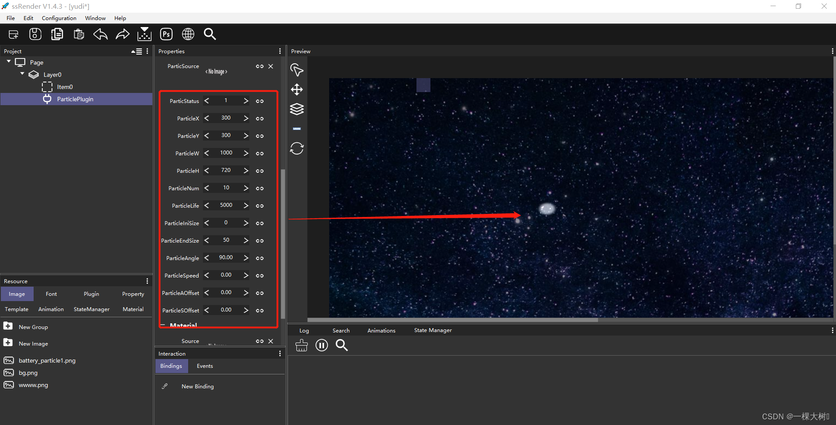Collapse the Layer0 tree node
The image size is (836, 425).
22,74
